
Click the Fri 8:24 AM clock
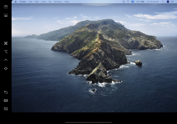pos(153,2)
